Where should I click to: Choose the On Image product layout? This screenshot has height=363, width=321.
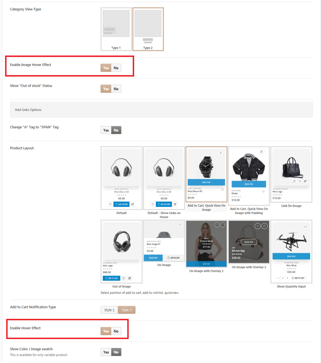tap(164, 241)
